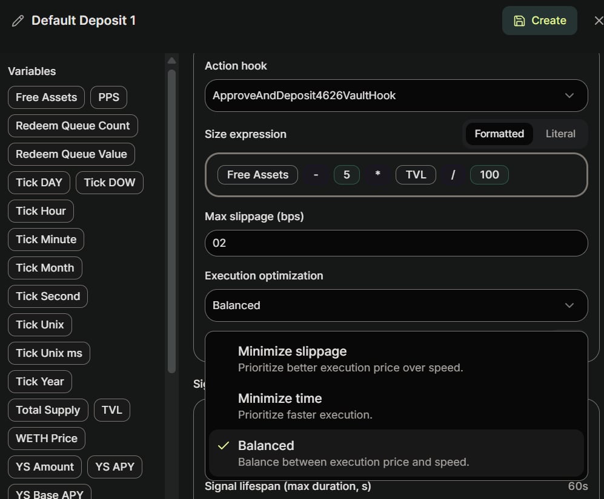
Task: Close the dialog with the X icon
Action: [x=599, y=21]
